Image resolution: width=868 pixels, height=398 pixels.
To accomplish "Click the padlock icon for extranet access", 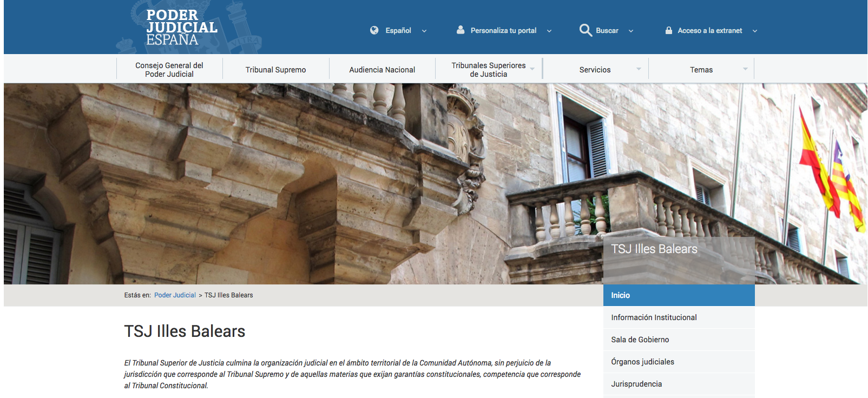I will point(669,30).
